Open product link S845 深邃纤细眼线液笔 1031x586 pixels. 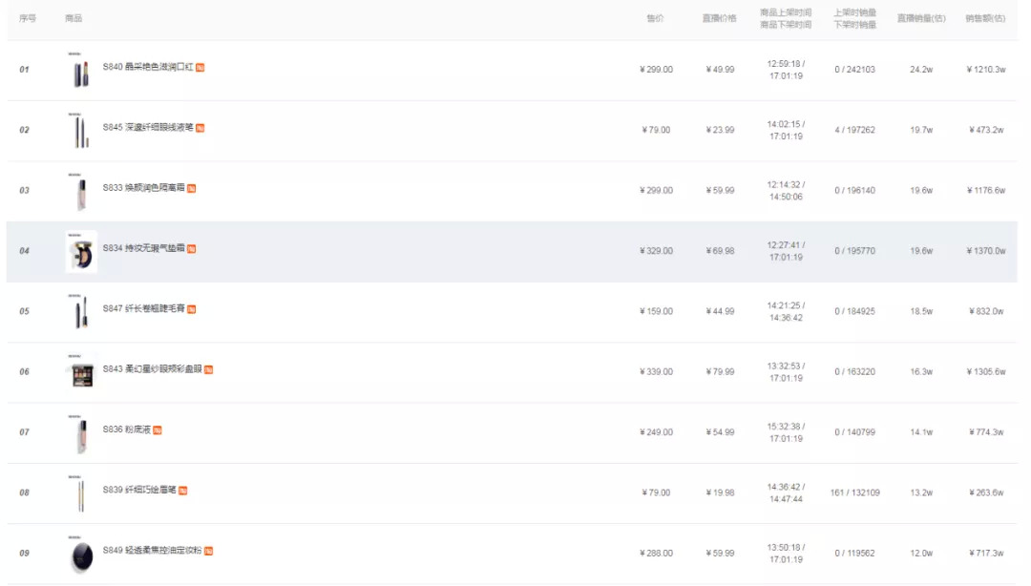pos(148,128)
